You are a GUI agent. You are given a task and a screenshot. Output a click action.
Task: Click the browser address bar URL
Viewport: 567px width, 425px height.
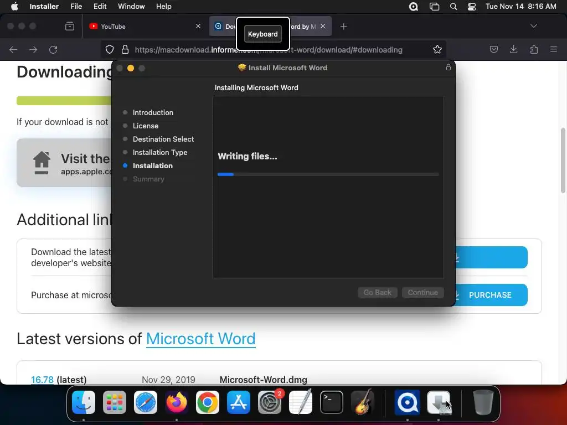point(269,50)
